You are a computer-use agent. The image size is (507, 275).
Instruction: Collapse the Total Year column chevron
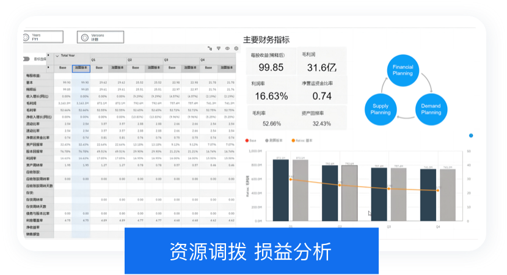57,56
